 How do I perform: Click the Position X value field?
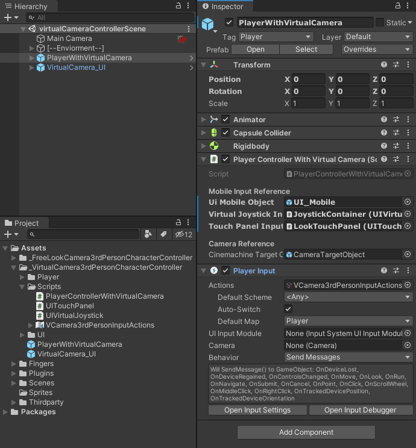coord(309,79)
